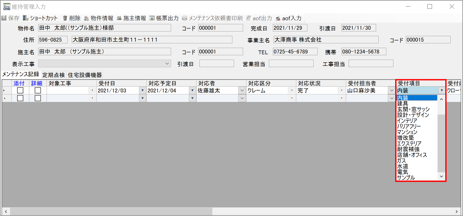This screenshot has height=216, width=463.
Task: Check the 添付 checkbox in second row
Action: pyautogui.click(x=20, y=98)
